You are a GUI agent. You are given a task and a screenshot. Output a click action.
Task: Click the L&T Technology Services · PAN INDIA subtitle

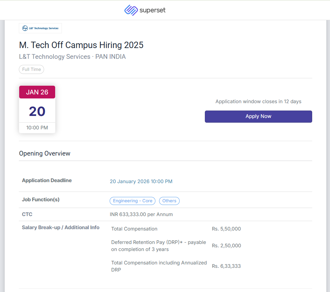point(72,57)
